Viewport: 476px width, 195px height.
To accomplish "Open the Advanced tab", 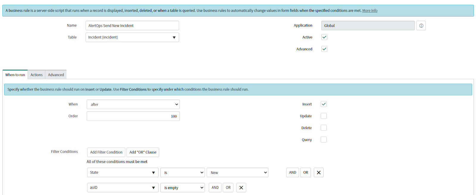I will tap(56, 75).
